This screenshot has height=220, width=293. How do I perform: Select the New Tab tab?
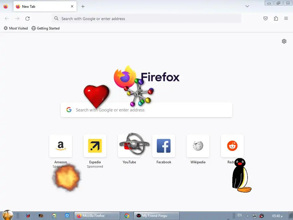45,6
